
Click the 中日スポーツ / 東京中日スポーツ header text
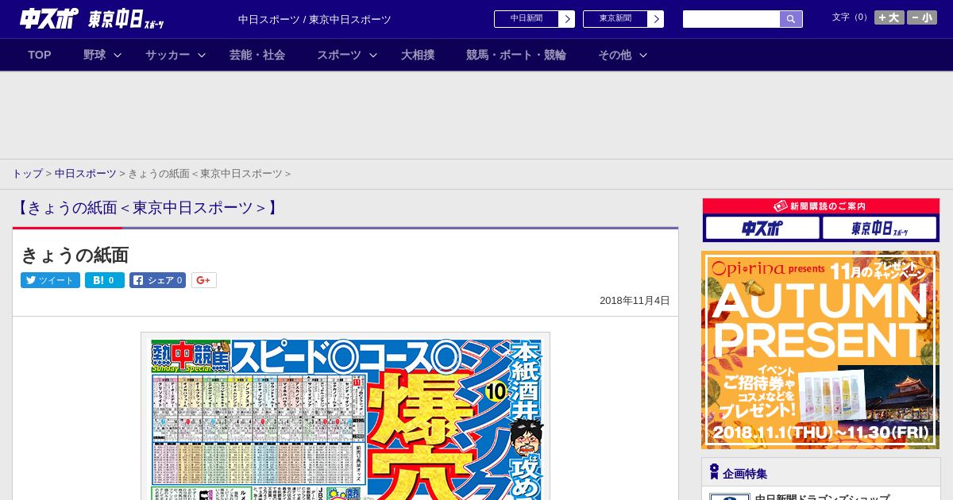click(x=314, y=19)
